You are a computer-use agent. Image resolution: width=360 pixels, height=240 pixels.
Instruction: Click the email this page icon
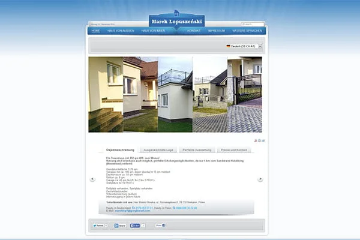click(263, 140)
